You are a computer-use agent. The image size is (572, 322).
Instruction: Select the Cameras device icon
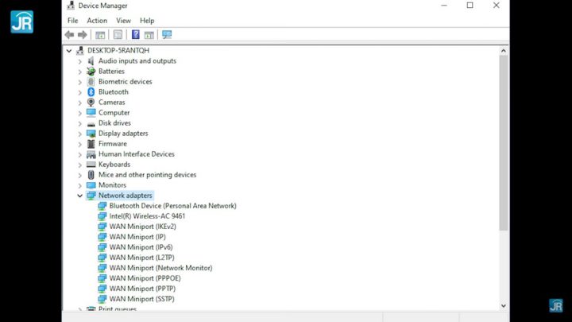point(91,103)
